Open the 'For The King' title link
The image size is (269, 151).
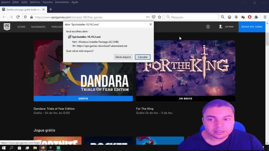coord(145,109)
